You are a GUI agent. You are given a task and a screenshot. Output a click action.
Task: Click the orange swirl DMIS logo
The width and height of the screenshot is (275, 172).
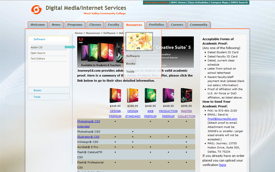[37, 9]
